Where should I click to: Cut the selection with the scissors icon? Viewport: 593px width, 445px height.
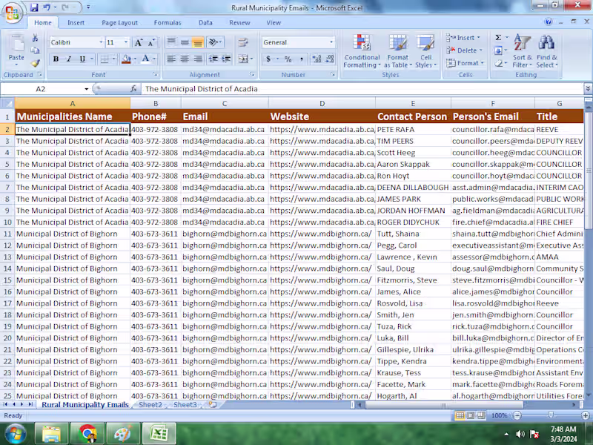[35, 38]
